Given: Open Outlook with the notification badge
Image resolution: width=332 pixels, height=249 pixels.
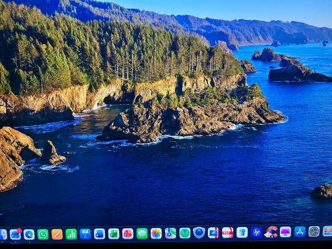Looking at the screenshot, I should pyautogui.click(x=15, y=234).
